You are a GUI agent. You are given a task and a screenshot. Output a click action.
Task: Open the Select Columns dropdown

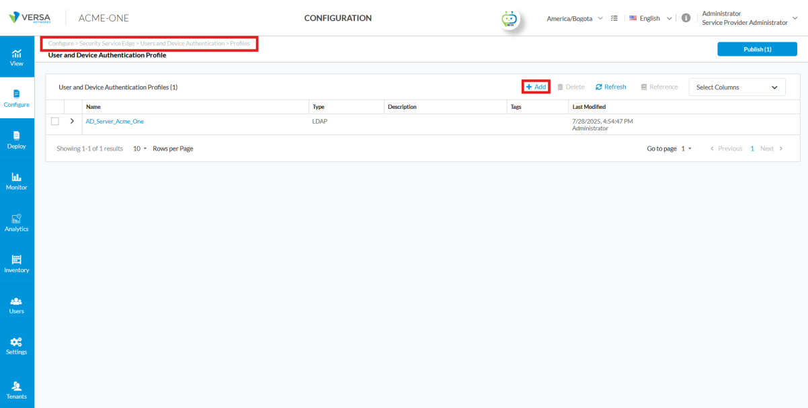pyautogui.click(x=737, y=87)
